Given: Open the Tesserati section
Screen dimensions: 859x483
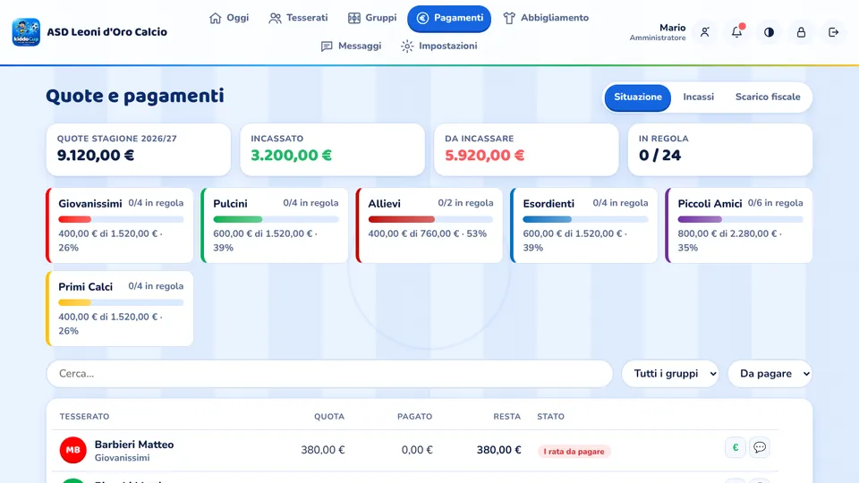Looking at the screenshot, I should (298, 18).
